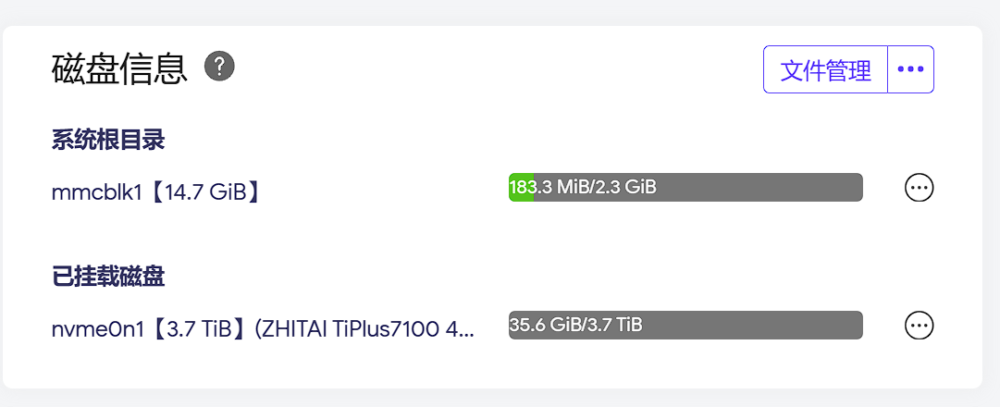Image resolution: width=1000 pixels, height=407 pixels.
Task: Open the help icon beside 磁盘信息
Action: tap(220, 67)
